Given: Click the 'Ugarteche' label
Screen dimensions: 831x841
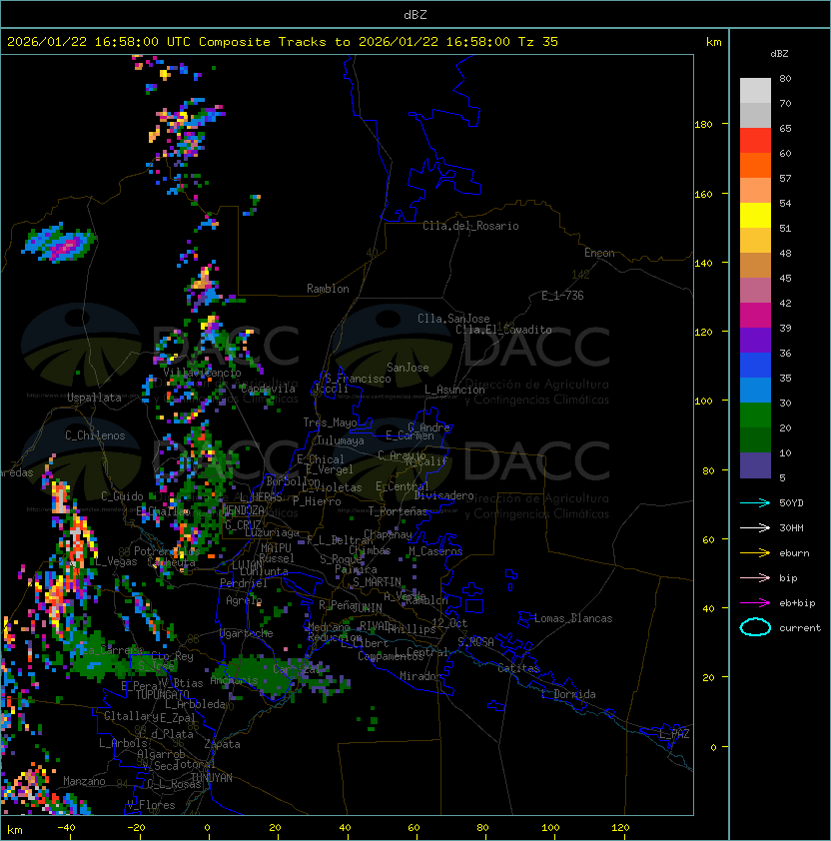Looking at the screenshot, I should [x=247, y=633].
